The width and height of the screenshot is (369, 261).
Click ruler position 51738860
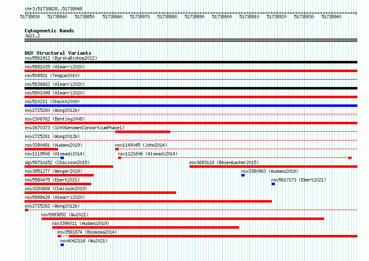tap(112, 17)
